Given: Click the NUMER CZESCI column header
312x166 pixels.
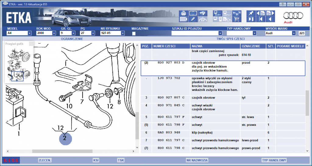Looking at the screenshot, I should coord(171,46).
